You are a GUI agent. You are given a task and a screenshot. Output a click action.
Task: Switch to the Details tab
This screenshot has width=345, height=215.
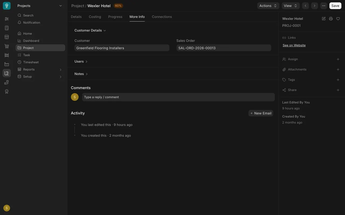(x=76, y=17)
